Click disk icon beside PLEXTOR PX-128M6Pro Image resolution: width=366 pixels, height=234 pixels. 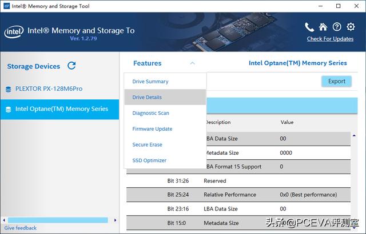click(x=8, y=89)
